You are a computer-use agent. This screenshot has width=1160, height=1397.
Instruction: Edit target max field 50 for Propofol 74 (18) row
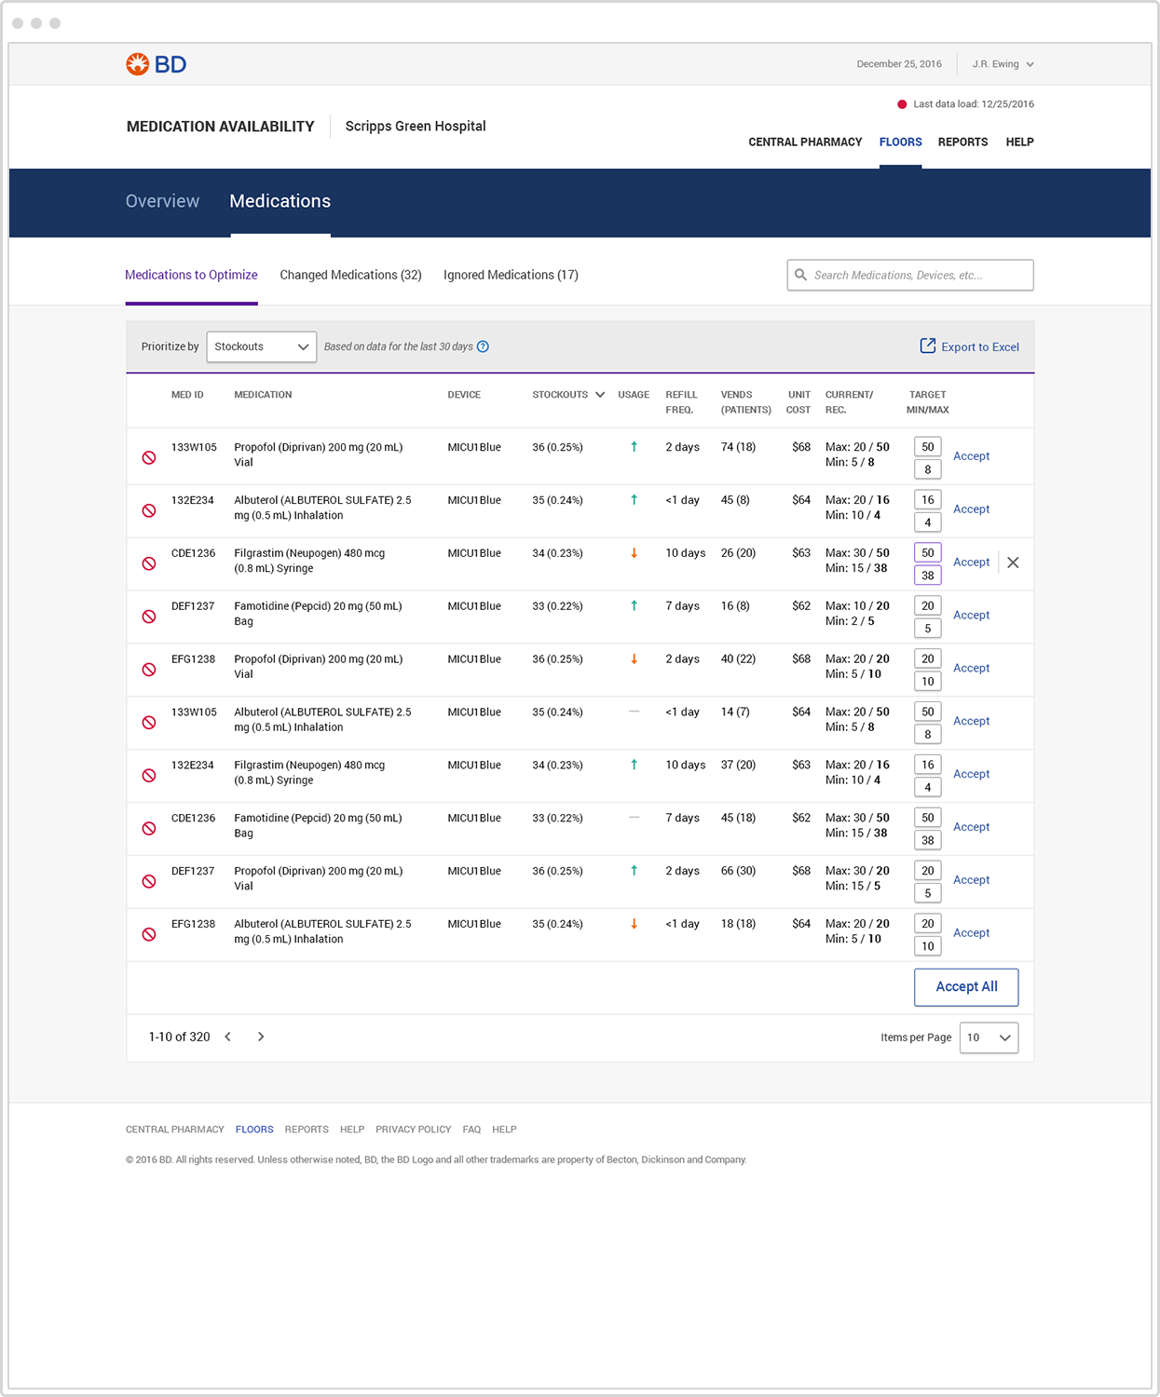[928, 447]
